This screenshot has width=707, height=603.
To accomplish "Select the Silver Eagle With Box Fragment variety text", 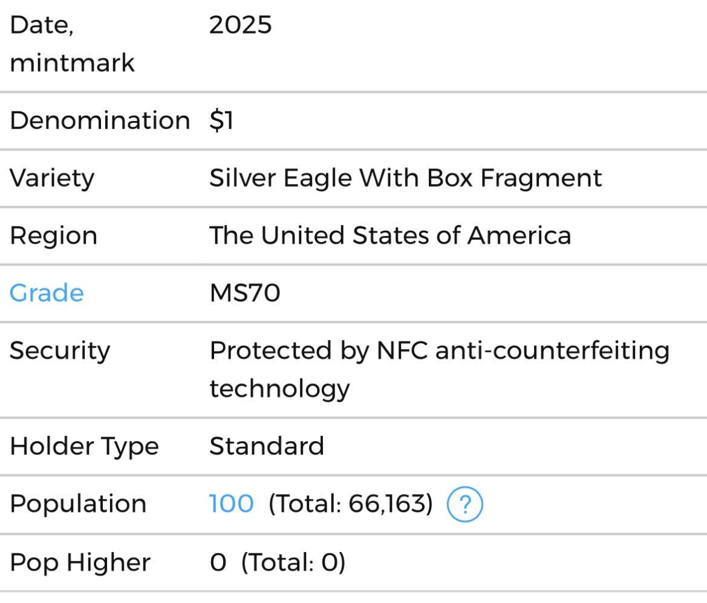I will coord(405,178).
